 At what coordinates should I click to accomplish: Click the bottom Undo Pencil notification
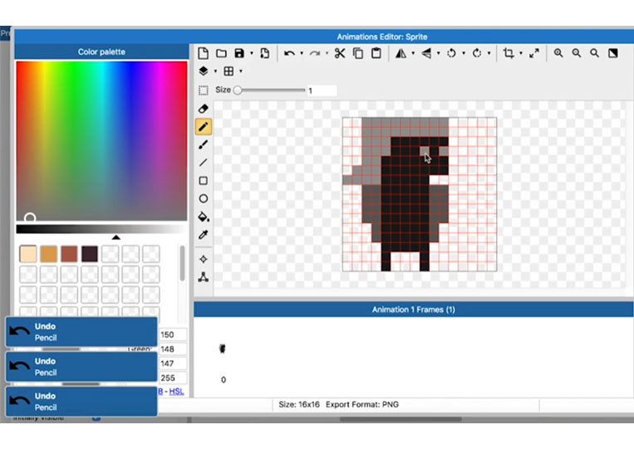click(81, 402)
